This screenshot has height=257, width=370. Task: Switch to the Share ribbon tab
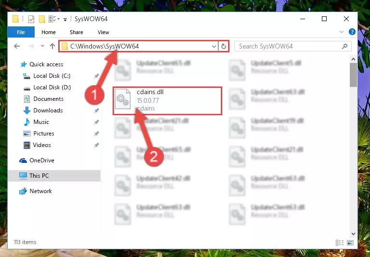pyautogui.click(x=76, y=32)
